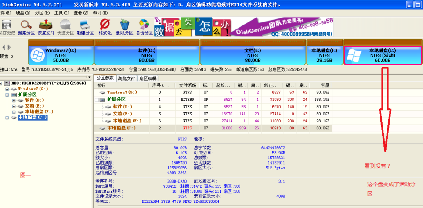Image resolution: width=423 pixels, height=208 pixels.
Task: Collapse 扩展分区 node in left tree
Action: (x=7, y=95)
